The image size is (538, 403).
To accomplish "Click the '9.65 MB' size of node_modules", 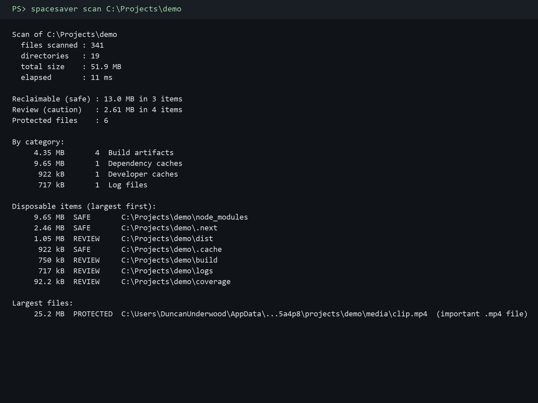I will (49, 217).
